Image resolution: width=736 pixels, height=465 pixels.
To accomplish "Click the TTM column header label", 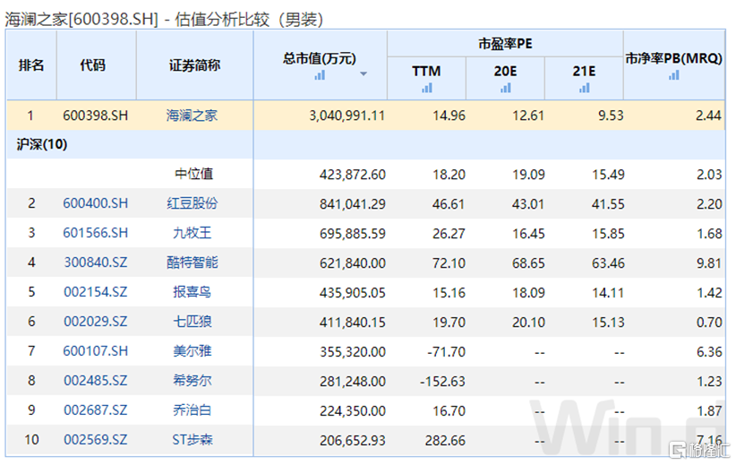I will coord(426,72).
